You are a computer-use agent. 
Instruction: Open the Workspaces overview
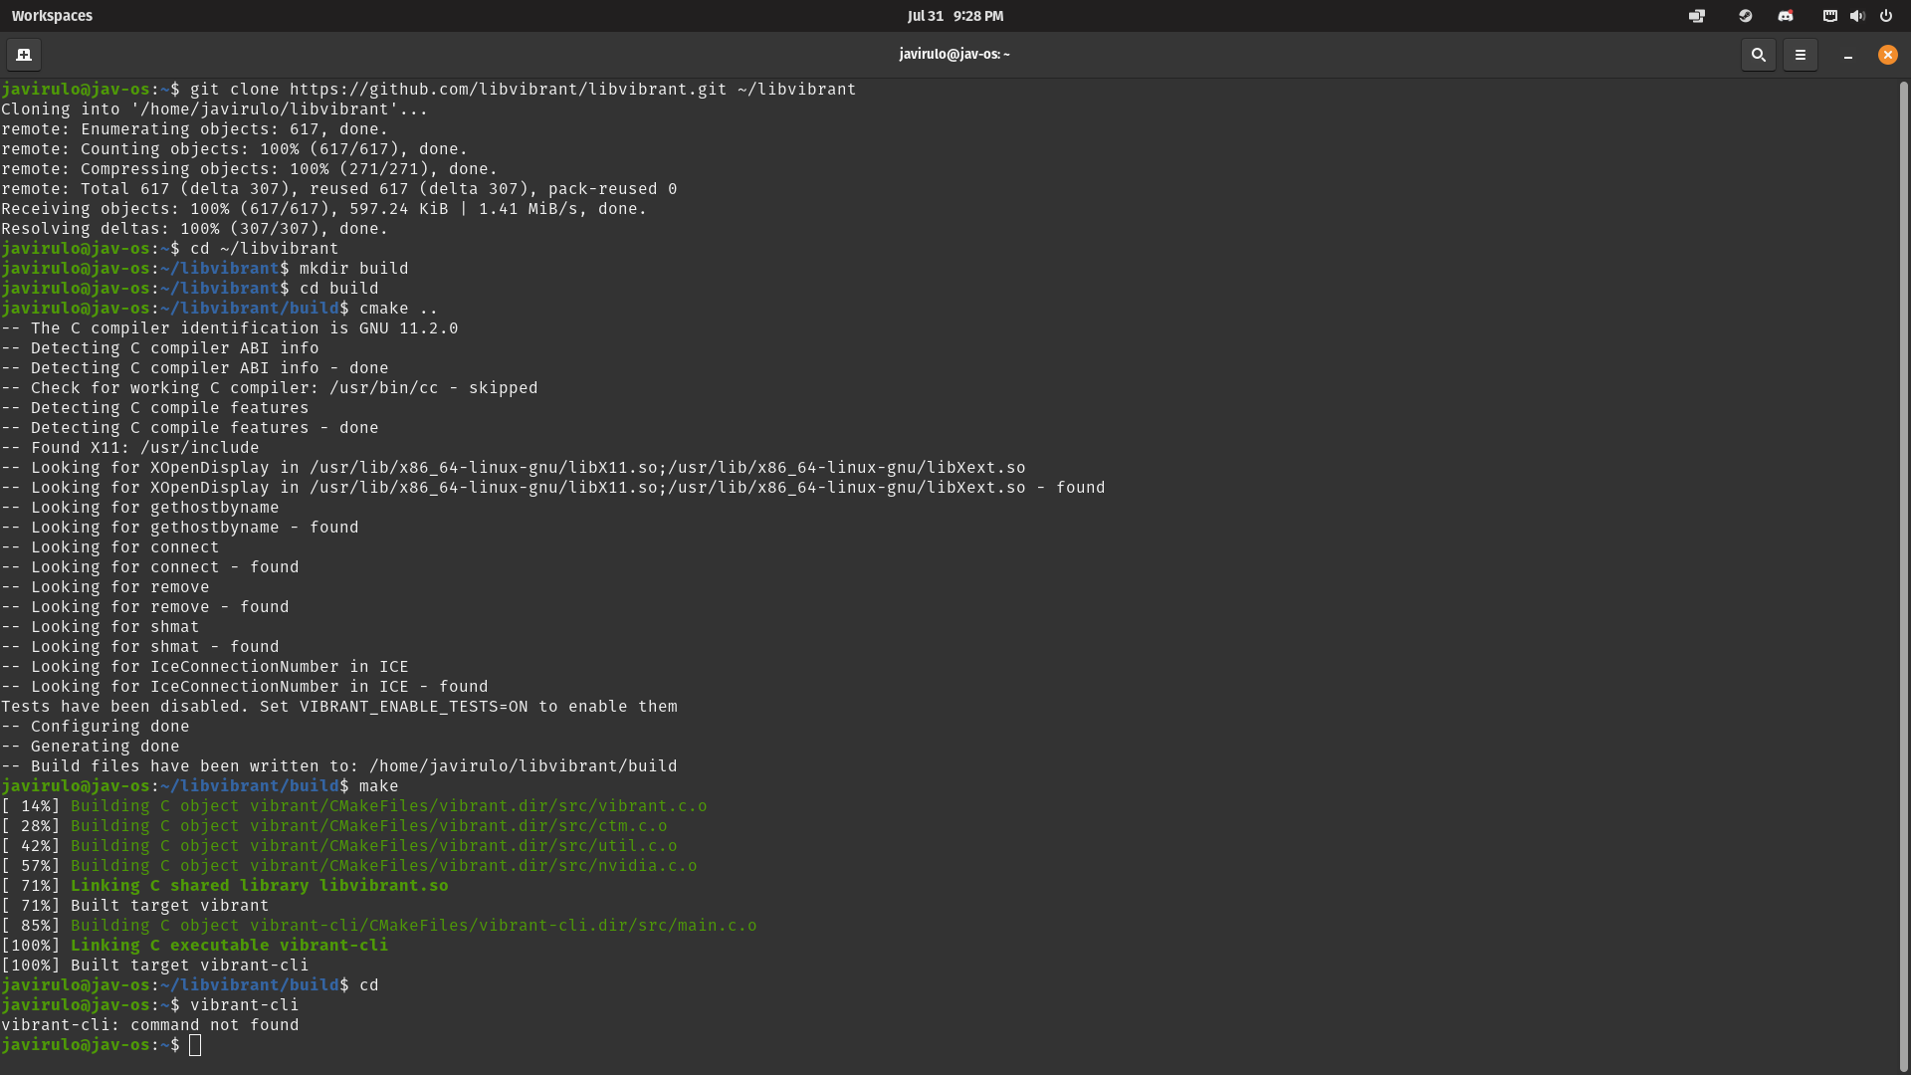pos(52,16)
